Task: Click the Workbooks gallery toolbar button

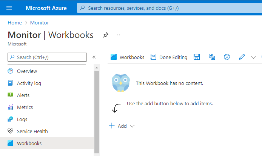Action: pos(128,57)
